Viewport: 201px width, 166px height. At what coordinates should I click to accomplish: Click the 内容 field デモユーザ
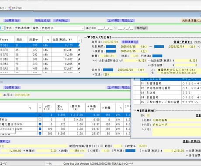tap(177, 125)
